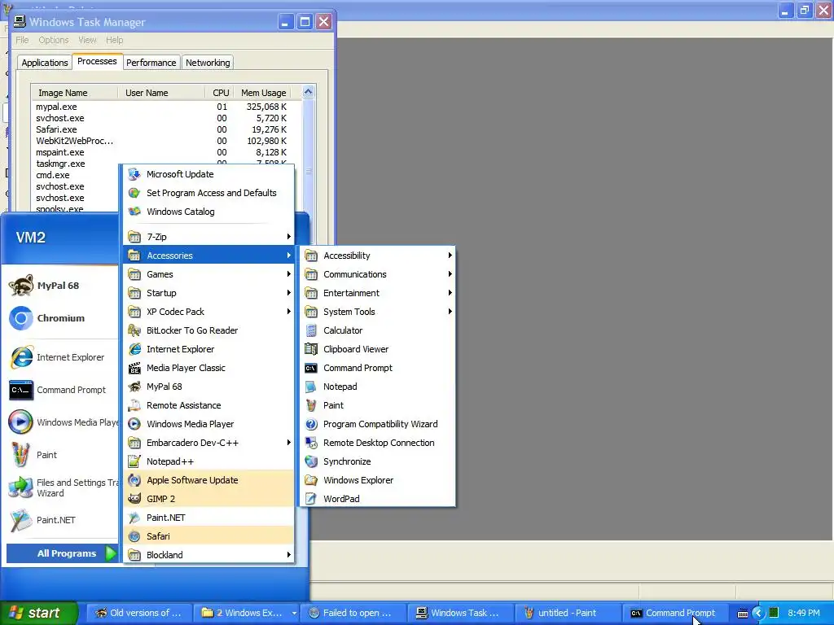
Task: Expand the 7-Zip folder
Action: 208,237
